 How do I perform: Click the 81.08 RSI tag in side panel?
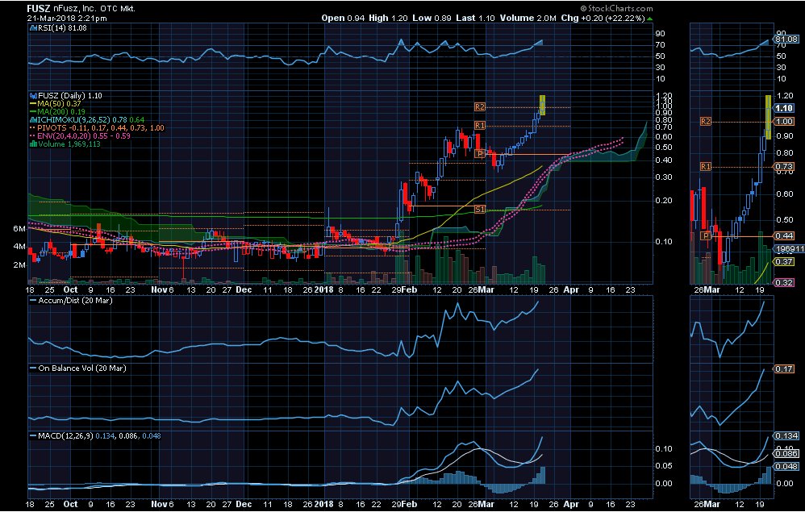pyautogui.click(x=787, y=39)
